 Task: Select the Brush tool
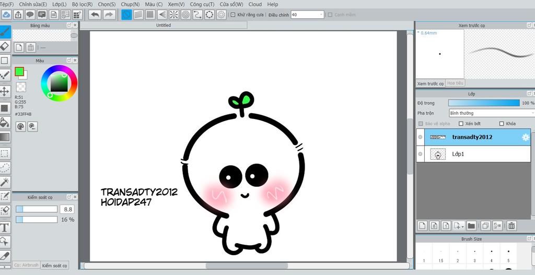coord(5,32)
